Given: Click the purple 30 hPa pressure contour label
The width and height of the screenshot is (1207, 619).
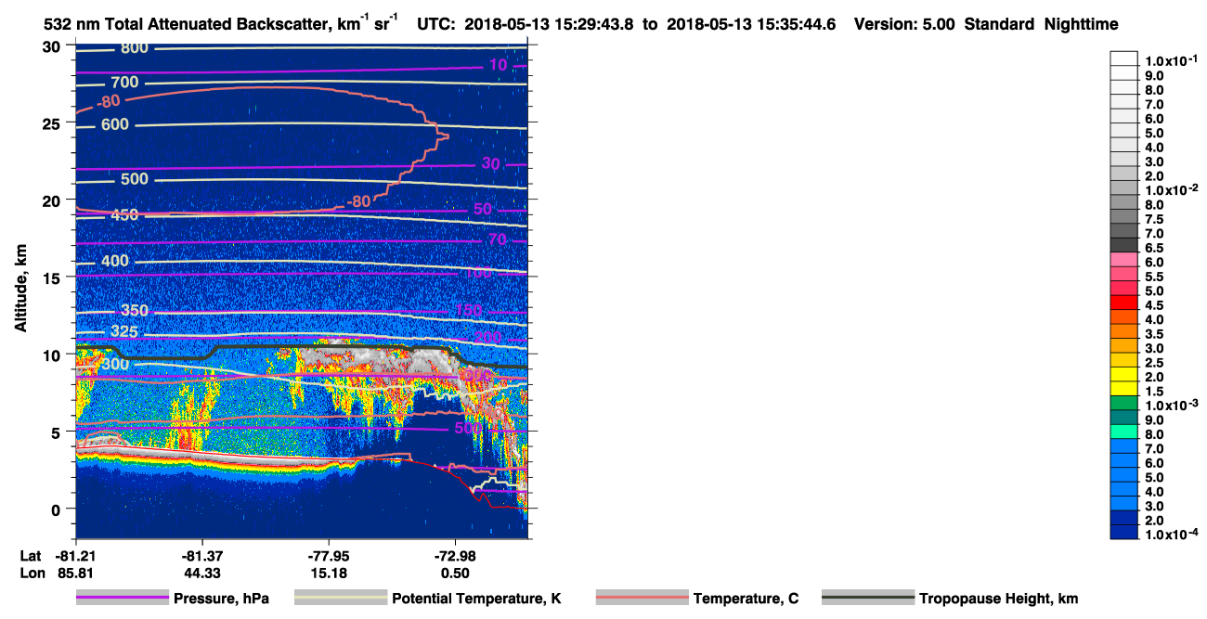Looking at the screenshot, I should (x=491, y=164).
